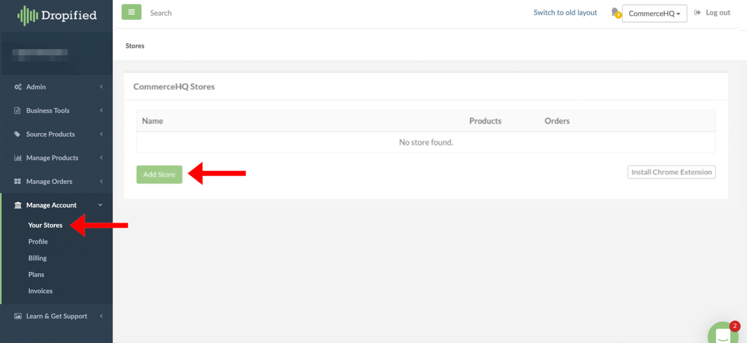The height and width of the screenshot is (343, 747).
Task: Click Switch to old layout link
Action: coord(565,13)
